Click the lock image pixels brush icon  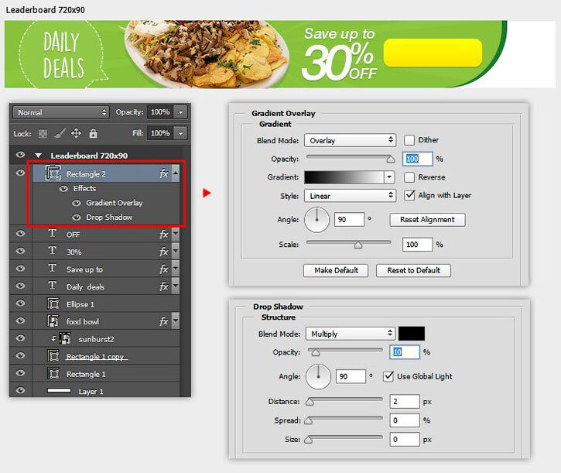tap(60, 134)
